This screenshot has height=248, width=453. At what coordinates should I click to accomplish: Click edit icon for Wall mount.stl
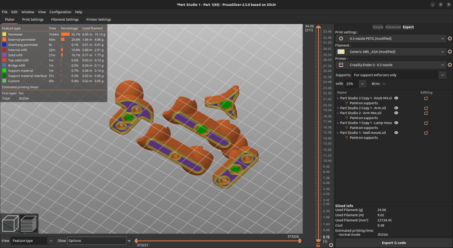tap(426, 133)
